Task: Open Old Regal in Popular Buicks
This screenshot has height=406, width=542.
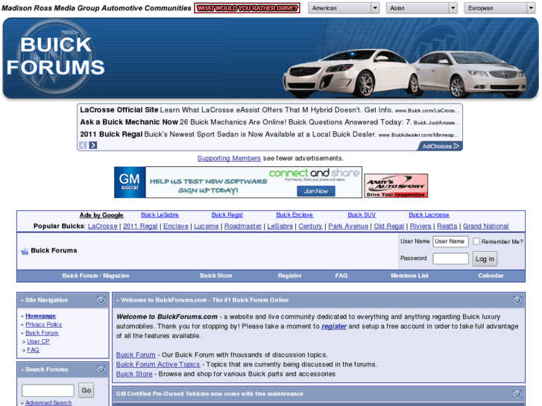Action: coord(389,226)
